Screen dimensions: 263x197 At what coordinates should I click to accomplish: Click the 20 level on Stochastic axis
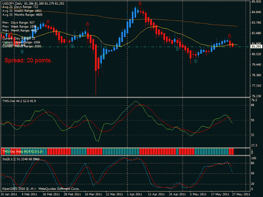pos(253,184)
